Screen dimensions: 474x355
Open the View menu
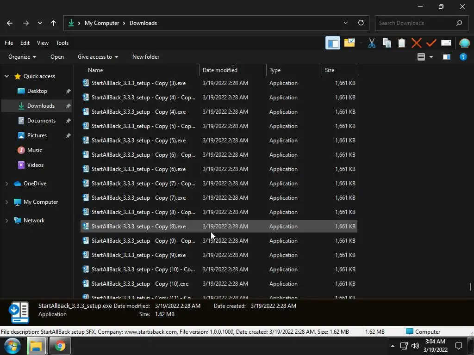click(43, 43)
